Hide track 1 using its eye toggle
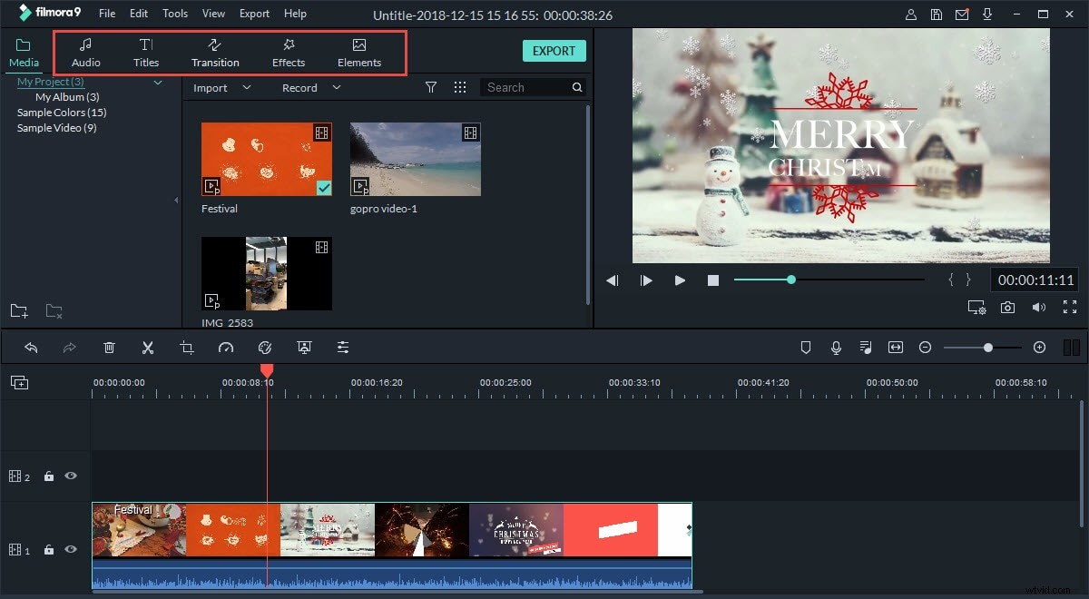1089x599 pixels. 73,548
